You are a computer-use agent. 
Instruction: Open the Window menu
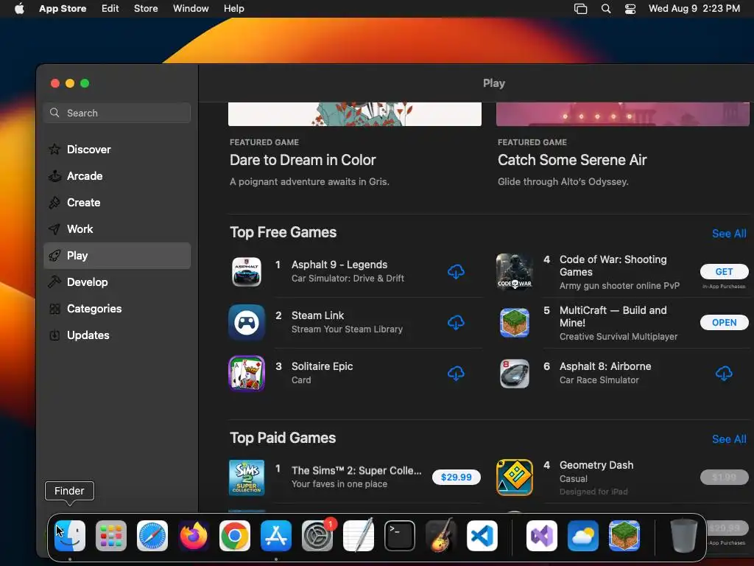point(191,8)
